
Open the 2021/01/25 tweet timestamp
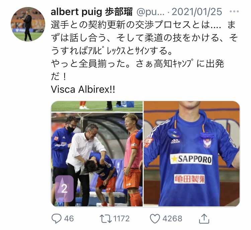pyautogui.click(x=197, y=12)
